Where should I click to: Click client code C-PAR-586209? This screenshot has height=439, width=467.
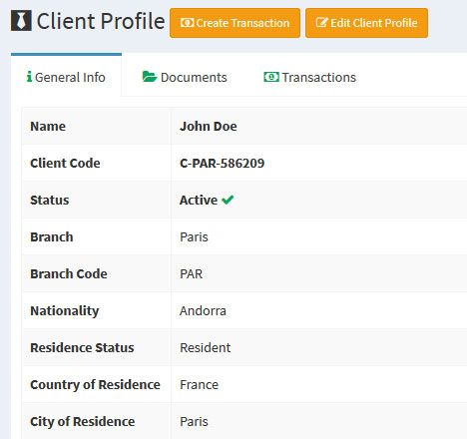[223, 164]
